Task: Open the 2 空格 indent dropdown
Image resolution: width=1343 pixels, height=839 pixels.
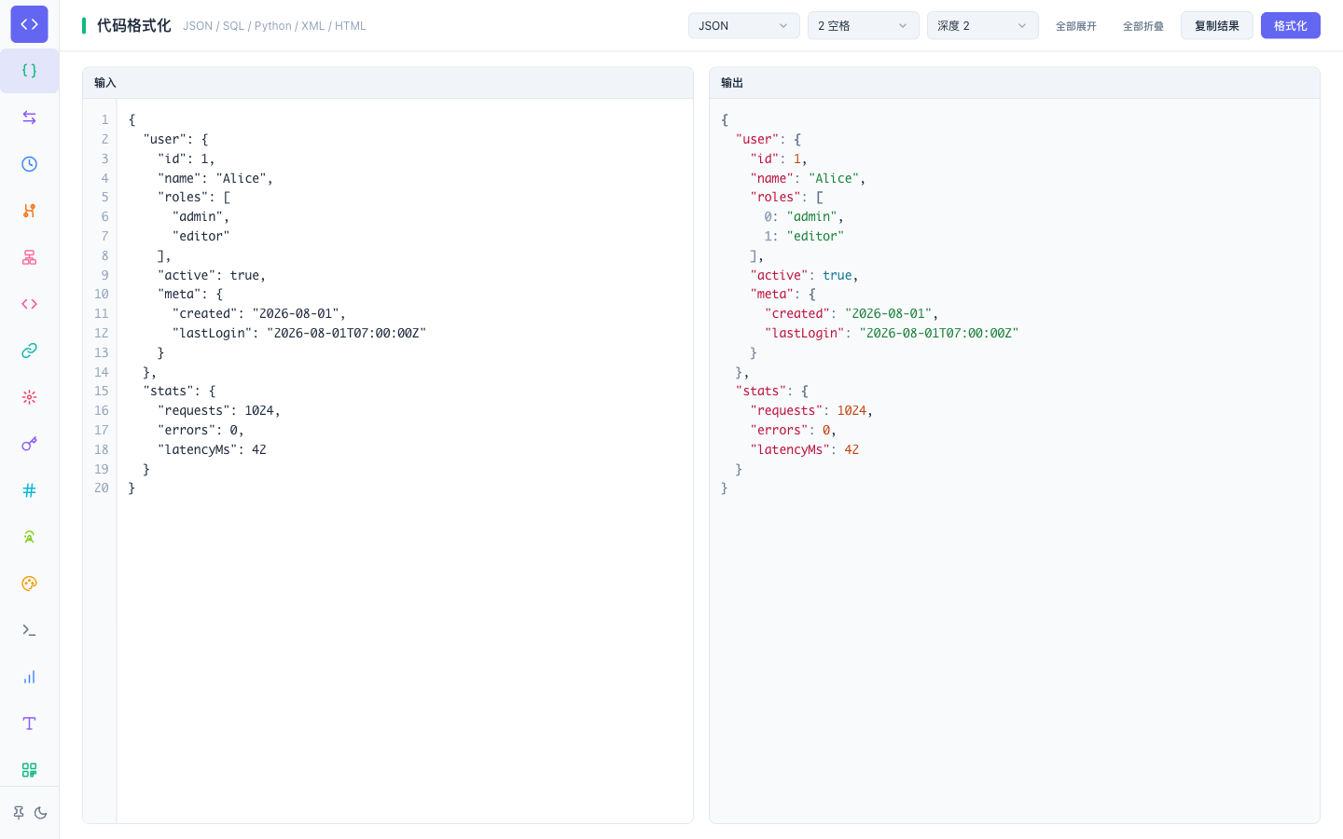Action: [863, 25]
